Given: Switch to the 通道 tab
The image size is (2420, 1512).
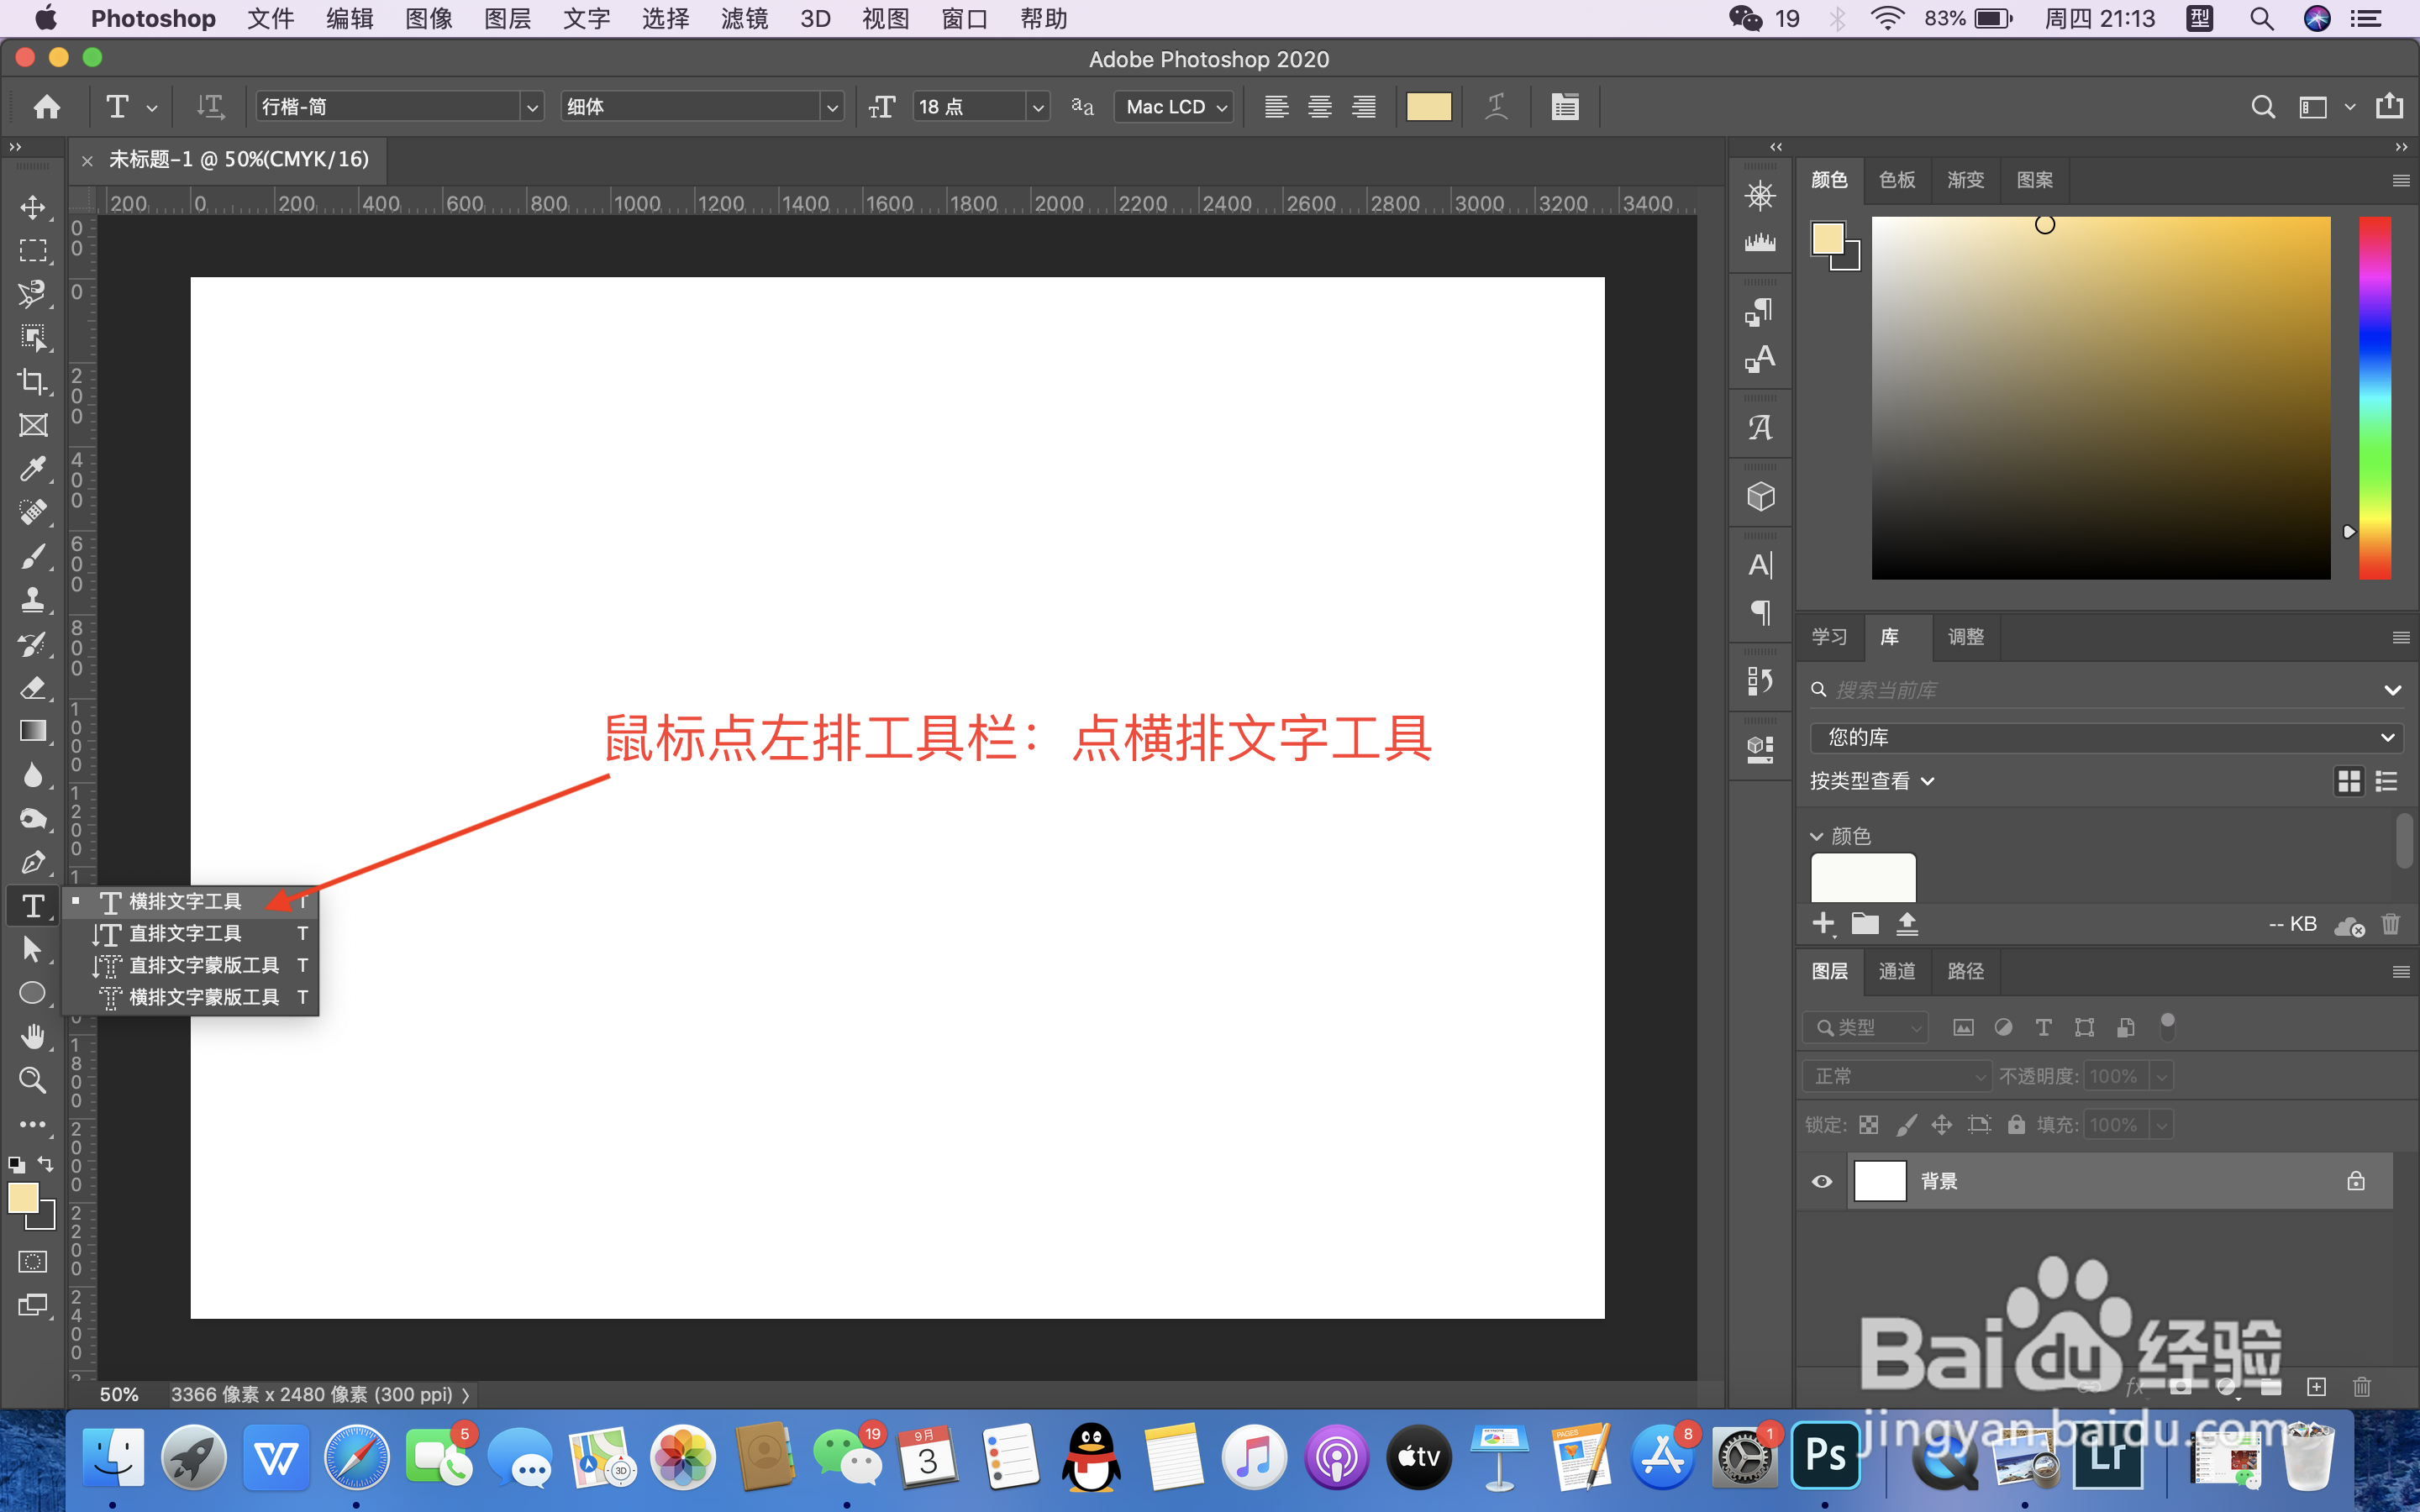Looking at the screenshot, I should [x=1896, y=971].
